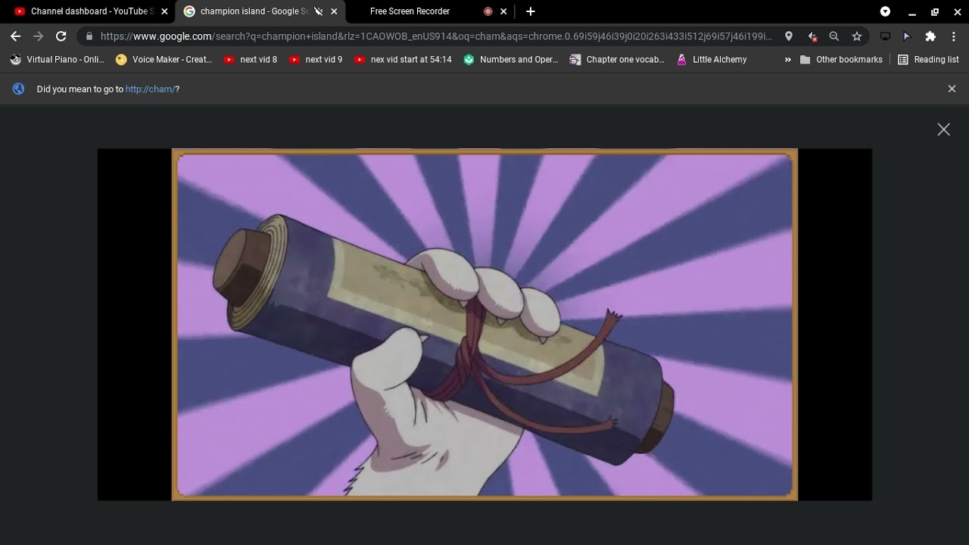Bookmark this page with the star
The width and height of the screenshot is (969, 545).
click(x=857, y=36)
